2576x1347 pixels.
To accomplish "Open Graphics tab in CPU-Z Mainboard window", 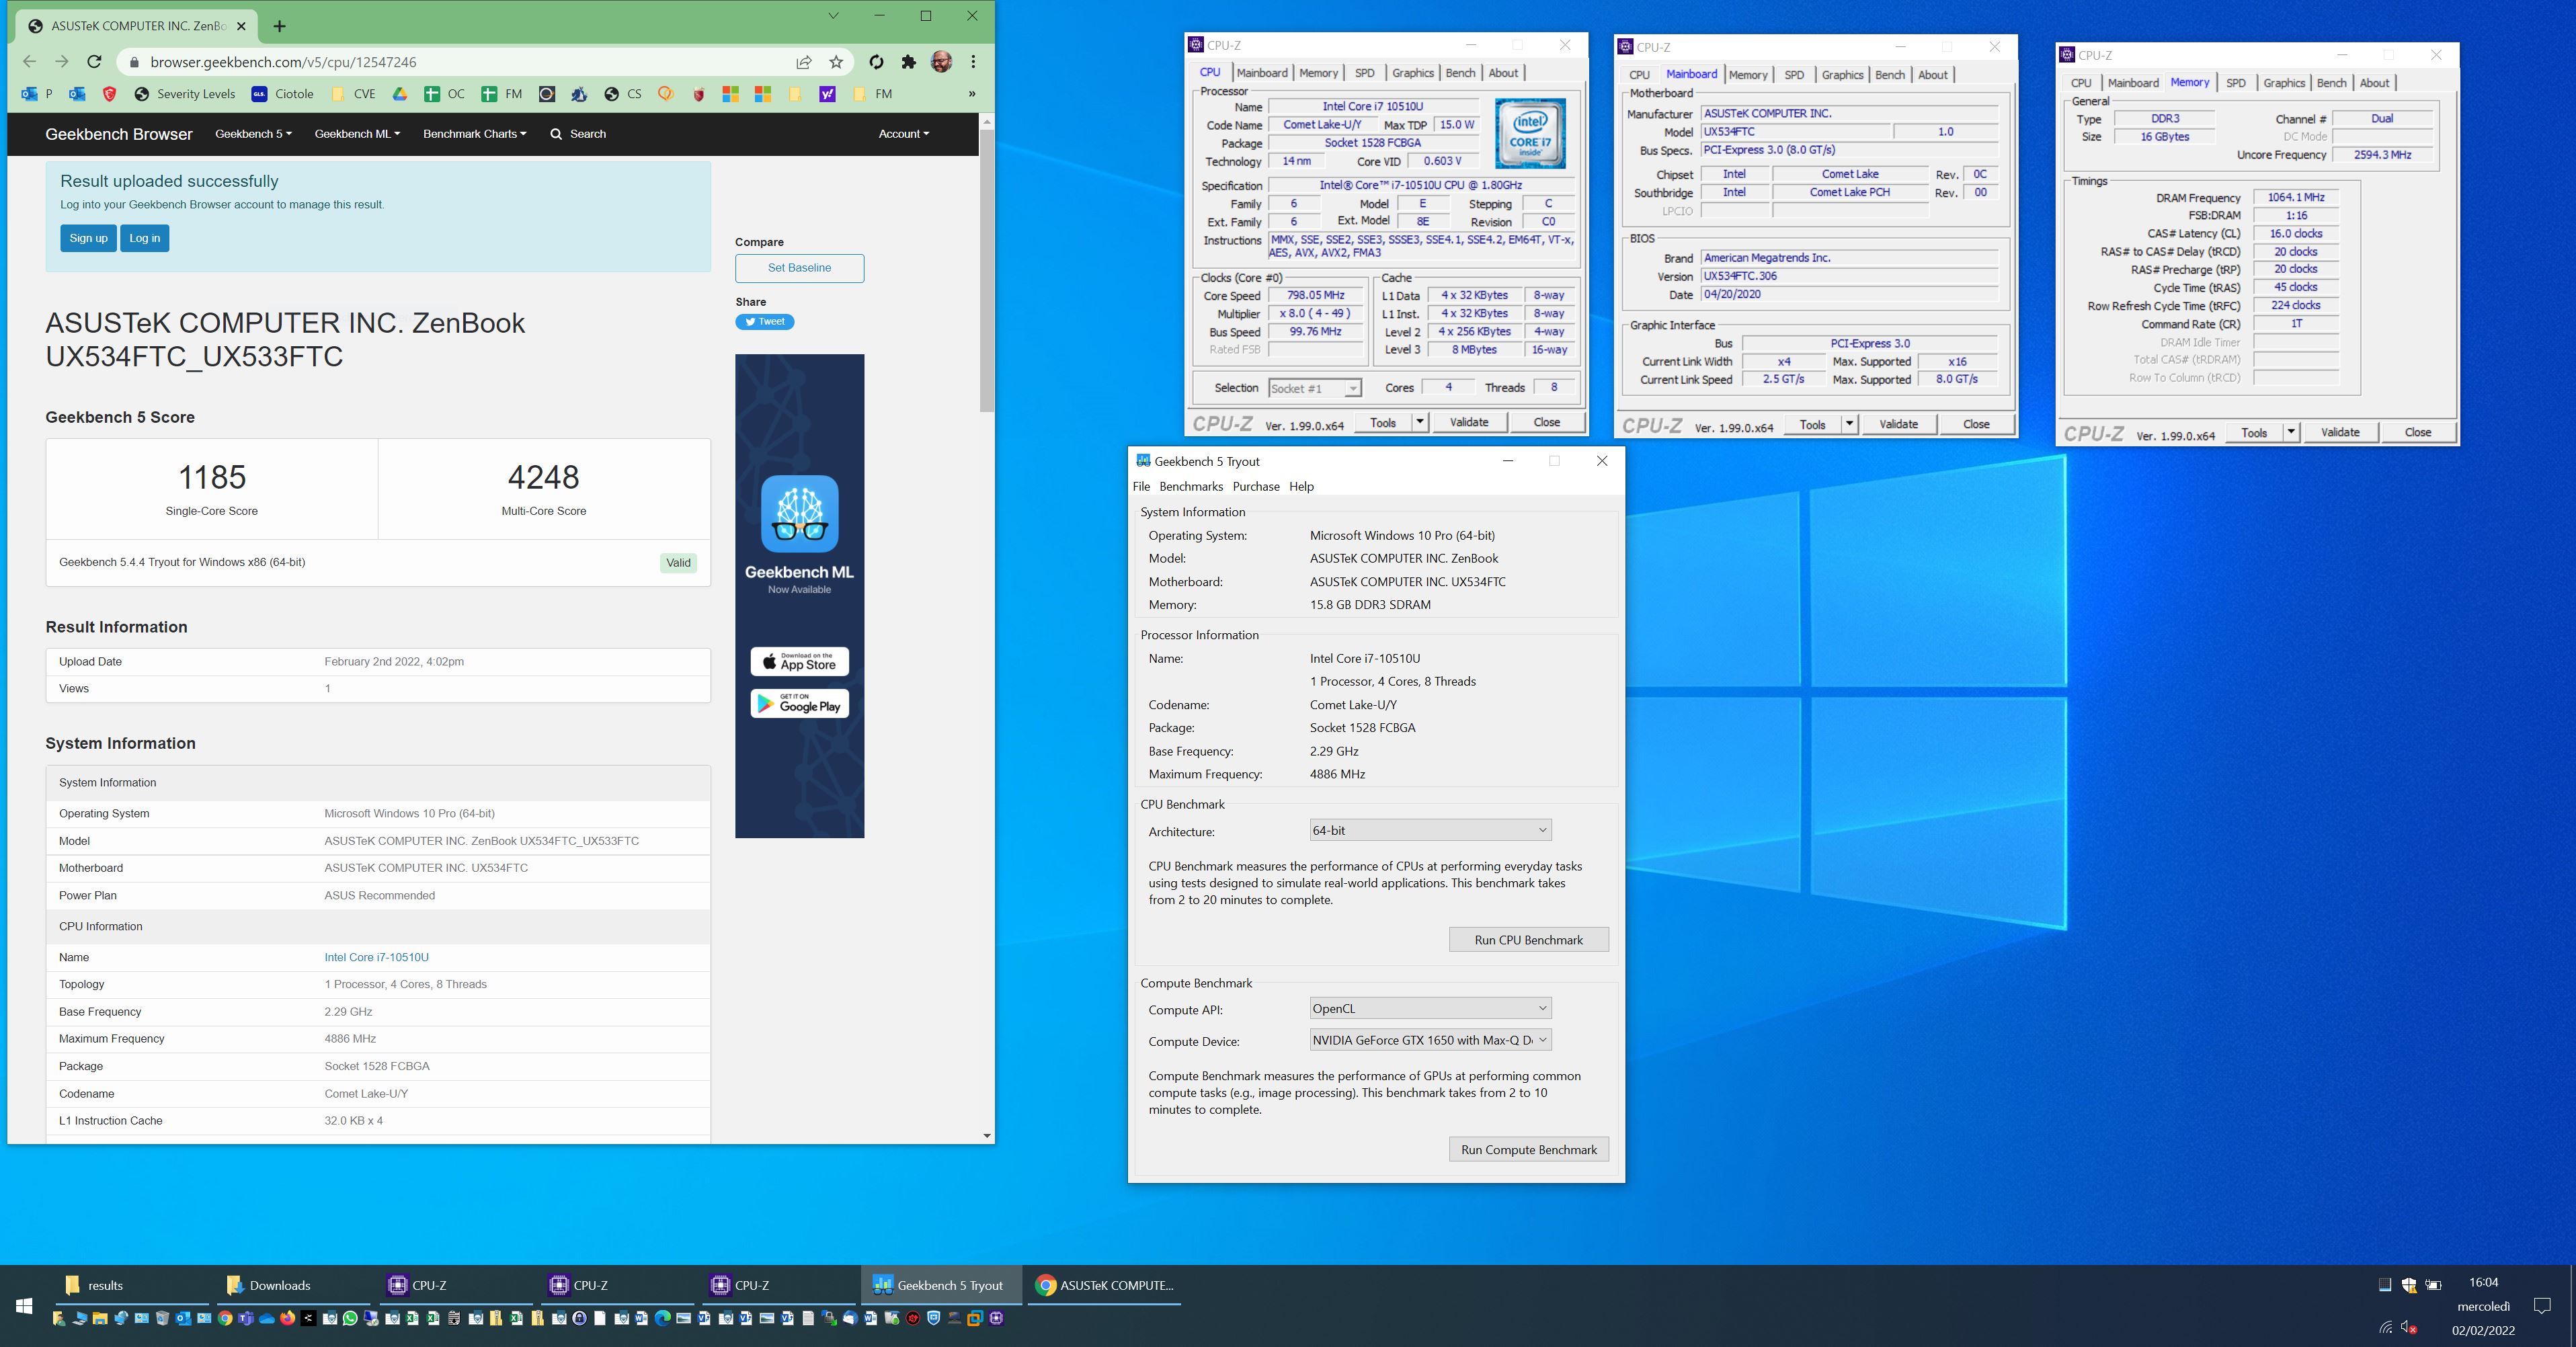I will click(x=1842, y=75).
